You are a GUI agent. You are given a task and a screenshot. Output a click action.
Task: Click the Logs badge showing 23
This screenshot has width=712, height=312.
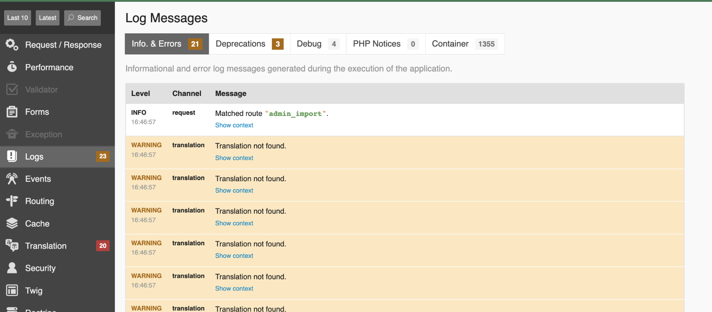(x=103, y=156)
